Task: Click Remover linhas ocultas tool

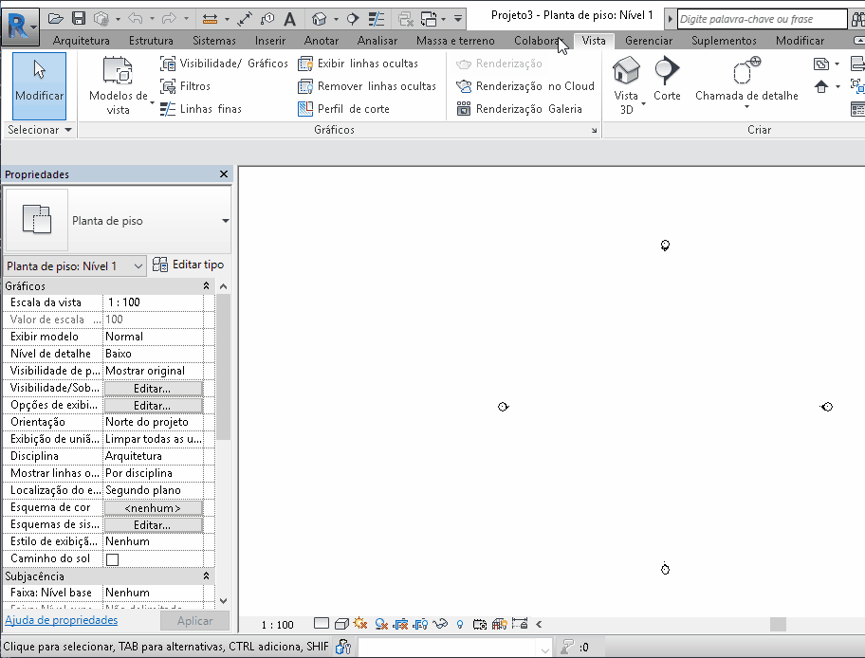Action: tap(367, 86)
